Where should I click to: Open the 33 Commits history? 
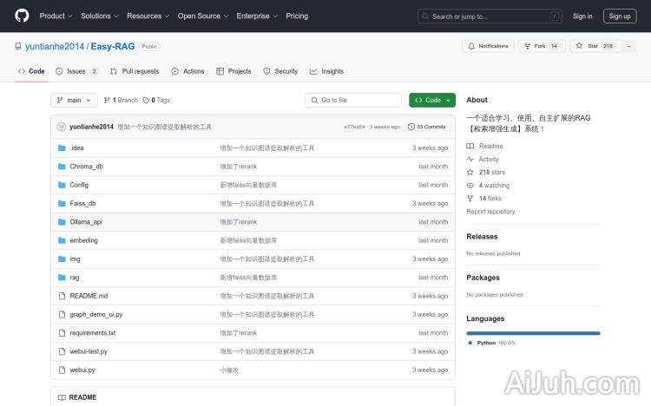pos(427,127)
